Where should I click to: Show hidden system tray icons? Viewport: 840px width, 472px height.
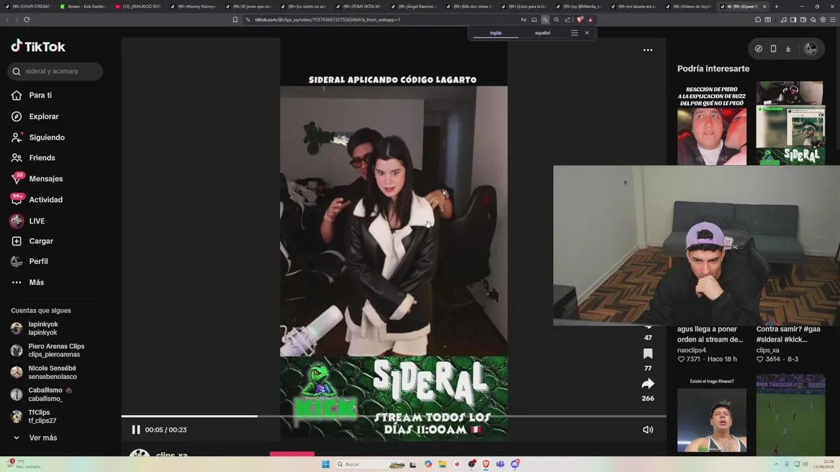776,464
